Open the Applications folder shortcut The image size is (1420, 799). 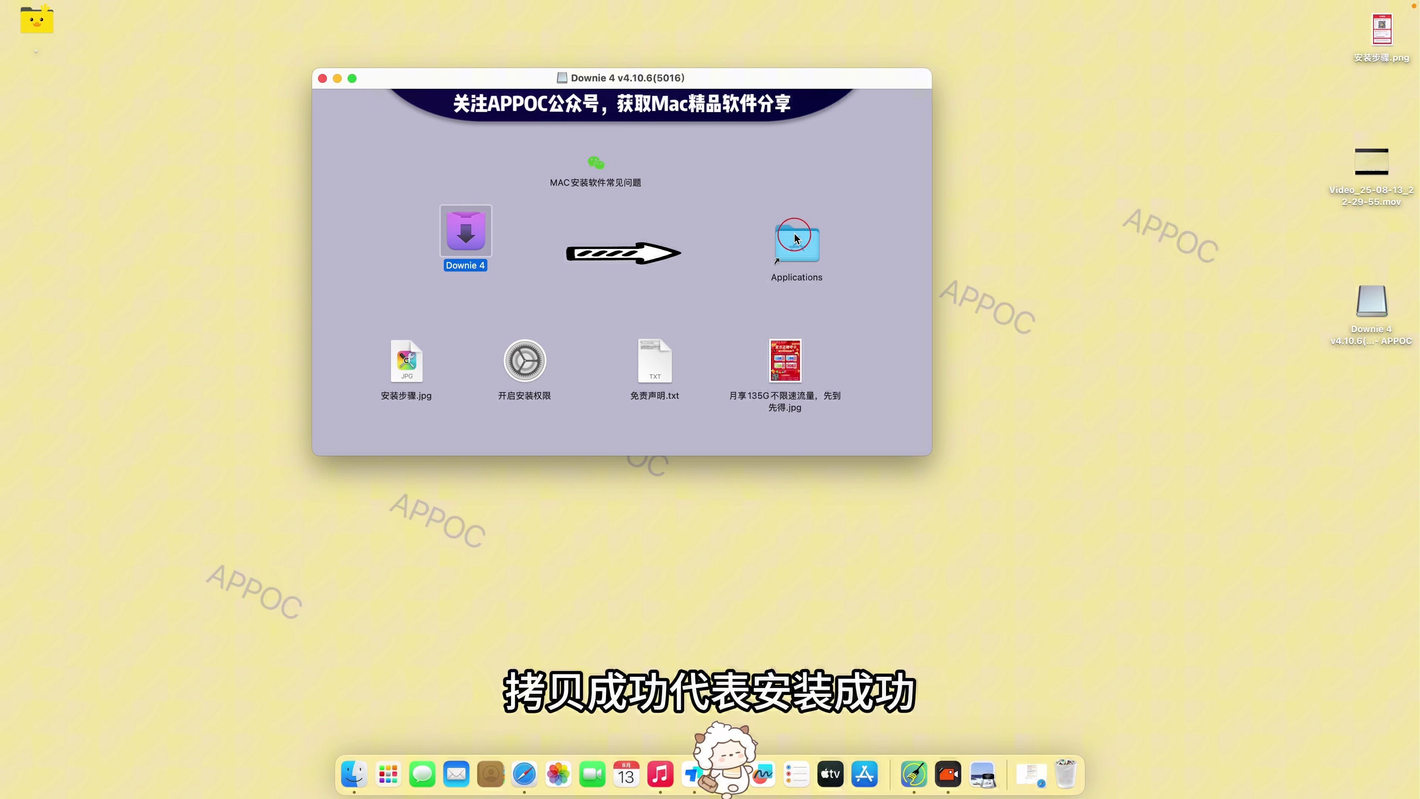[x=797, y=243]
